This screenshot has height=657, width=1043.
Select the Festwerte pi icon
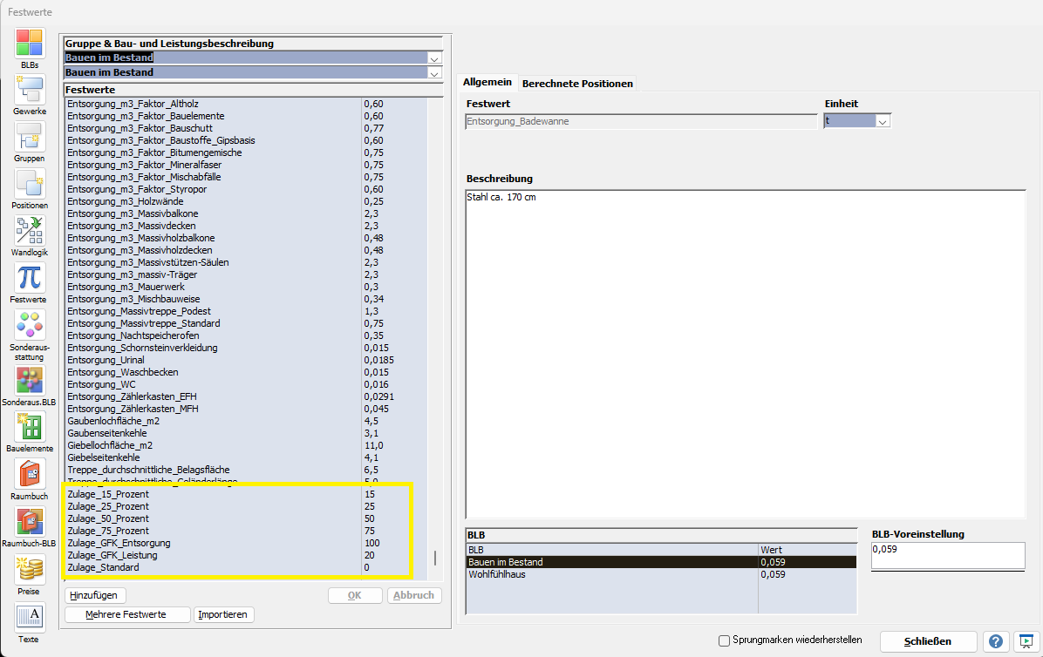click(x=30, y=278)
